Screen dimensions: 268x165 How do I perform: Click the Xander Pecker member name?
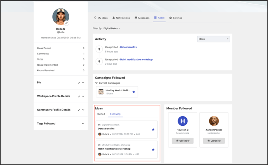coord(214,130)
